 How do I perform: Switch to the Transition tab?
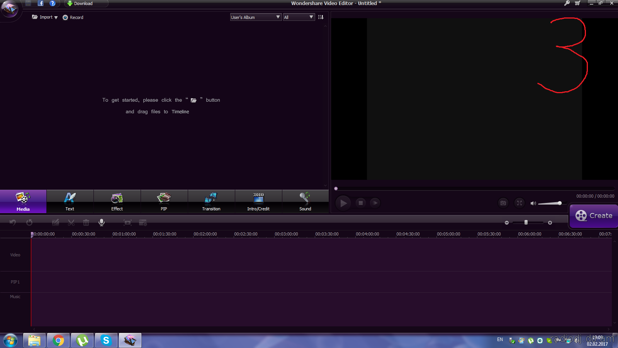(x=211, y=201)
